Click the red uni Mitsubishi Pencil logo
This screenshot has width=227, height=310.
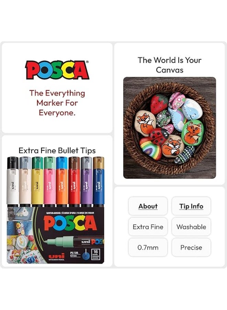56,257
